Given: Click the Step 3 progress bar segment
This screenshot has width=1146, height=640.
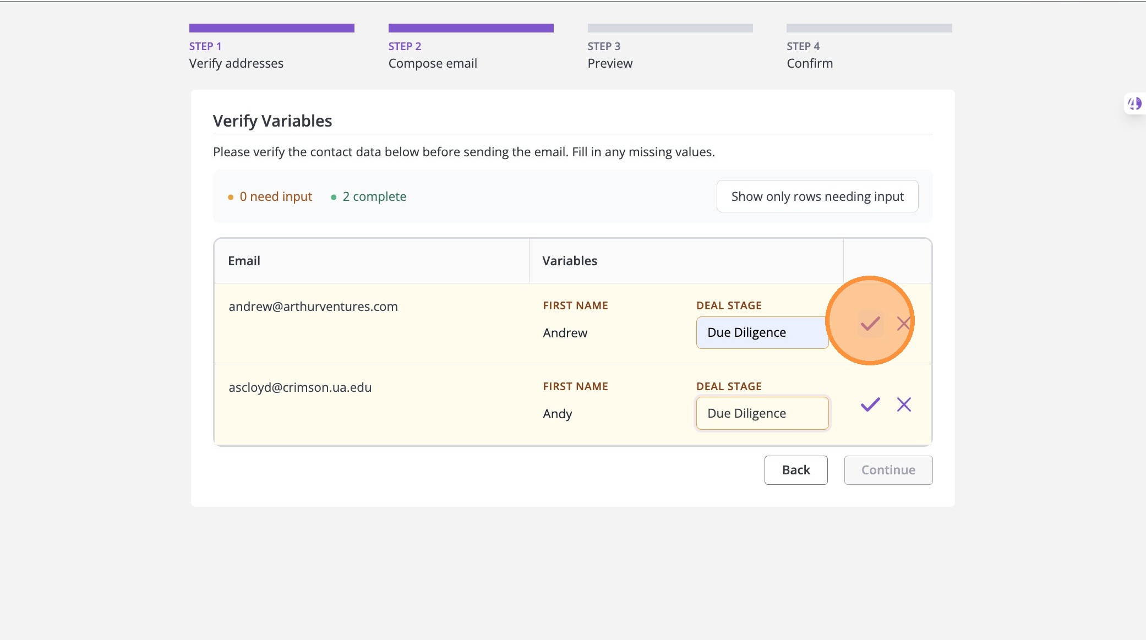Looking at the screenshot, I should (670, 28).
